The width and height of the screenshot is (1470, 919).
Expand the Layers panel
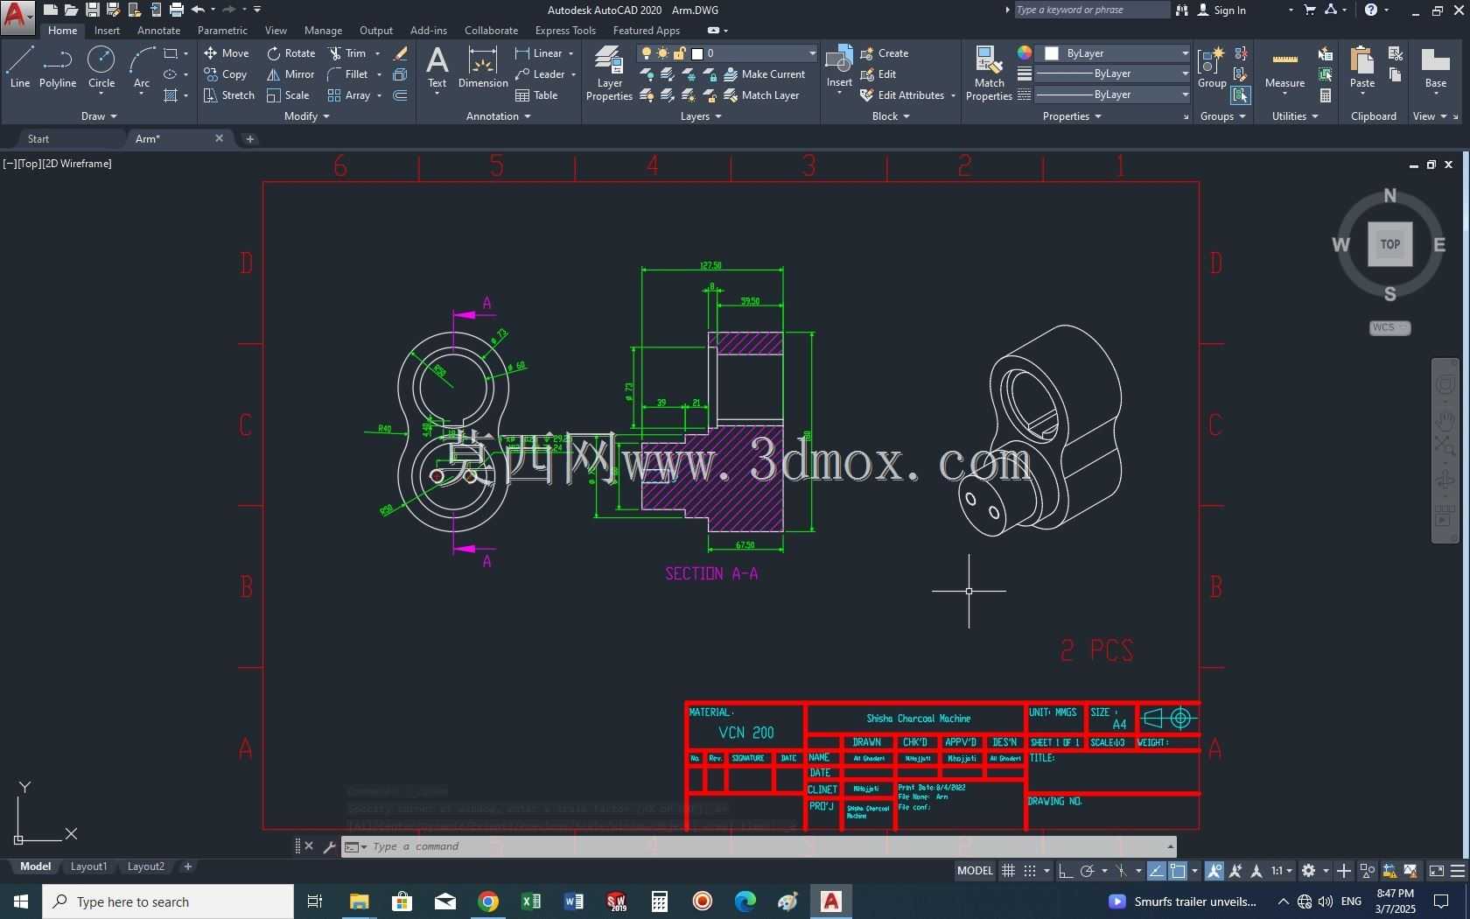[x=701, y=116]
